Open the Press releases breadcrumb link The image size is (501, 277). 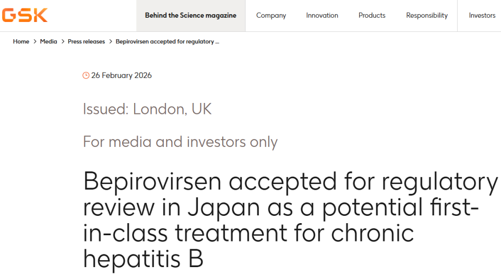click(86, 42)
